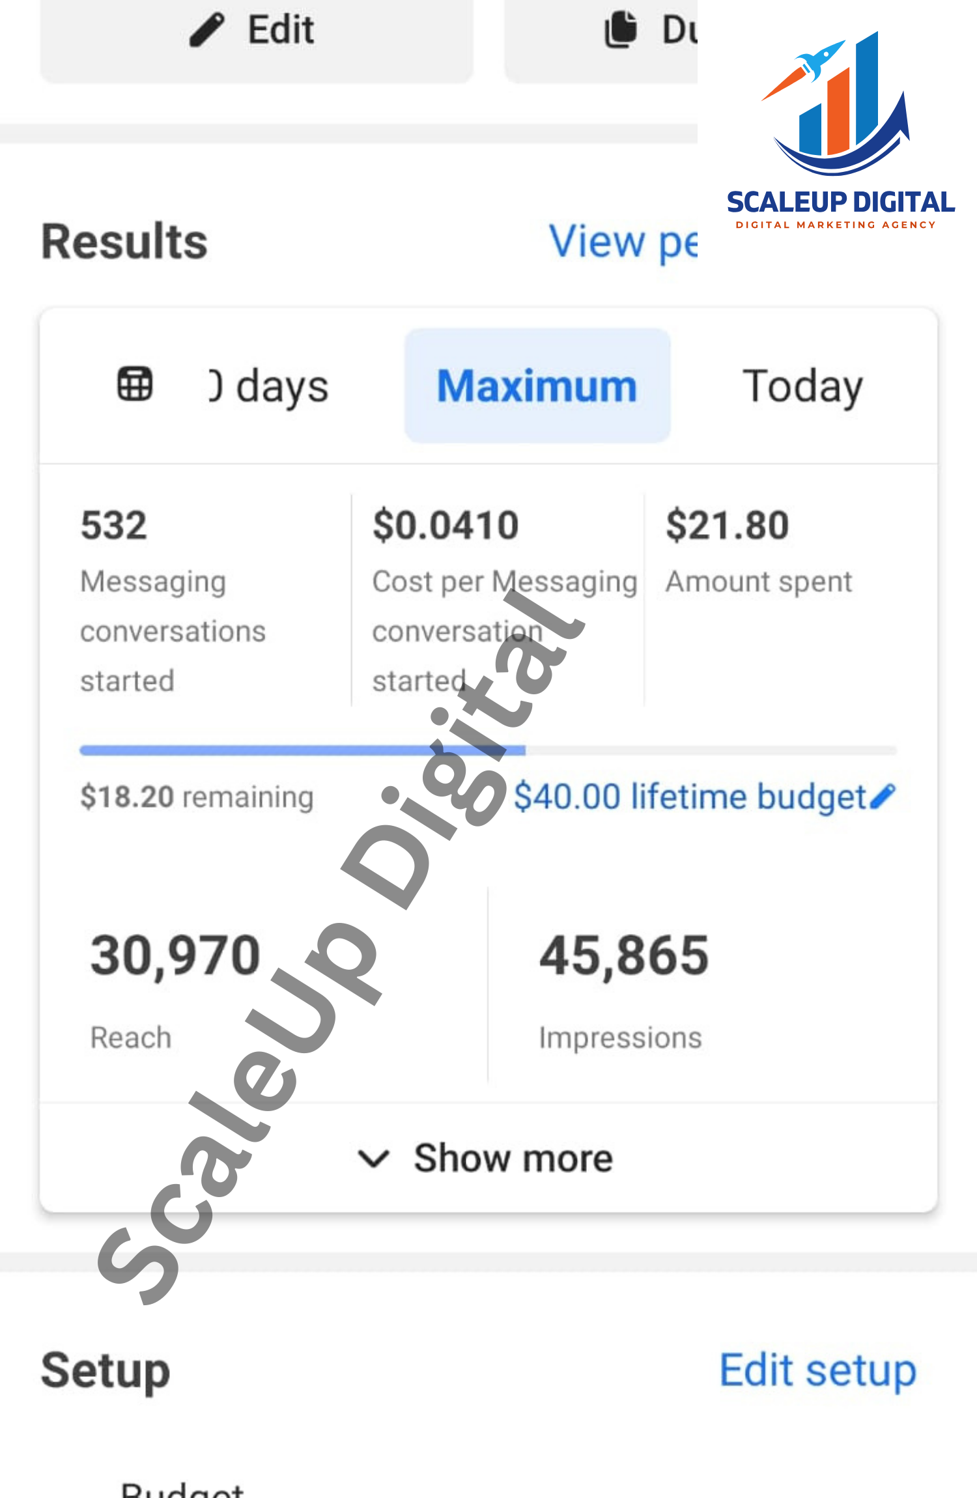Open the calendar date range icon
Screen dimensions: 977x1498
click(x=135, y=384)
